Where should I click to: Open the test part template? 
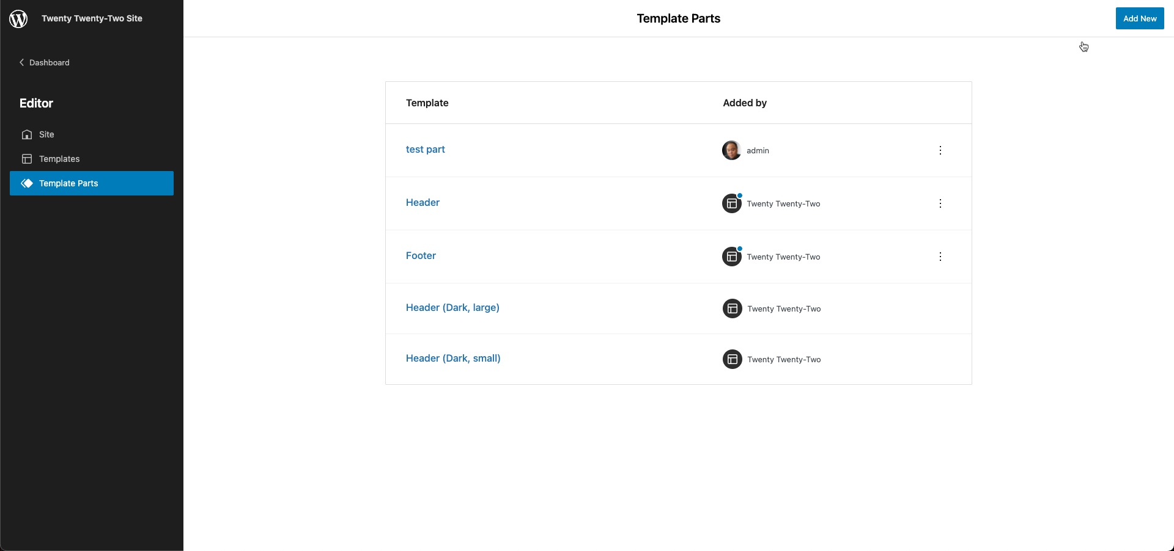pos(425,150)
